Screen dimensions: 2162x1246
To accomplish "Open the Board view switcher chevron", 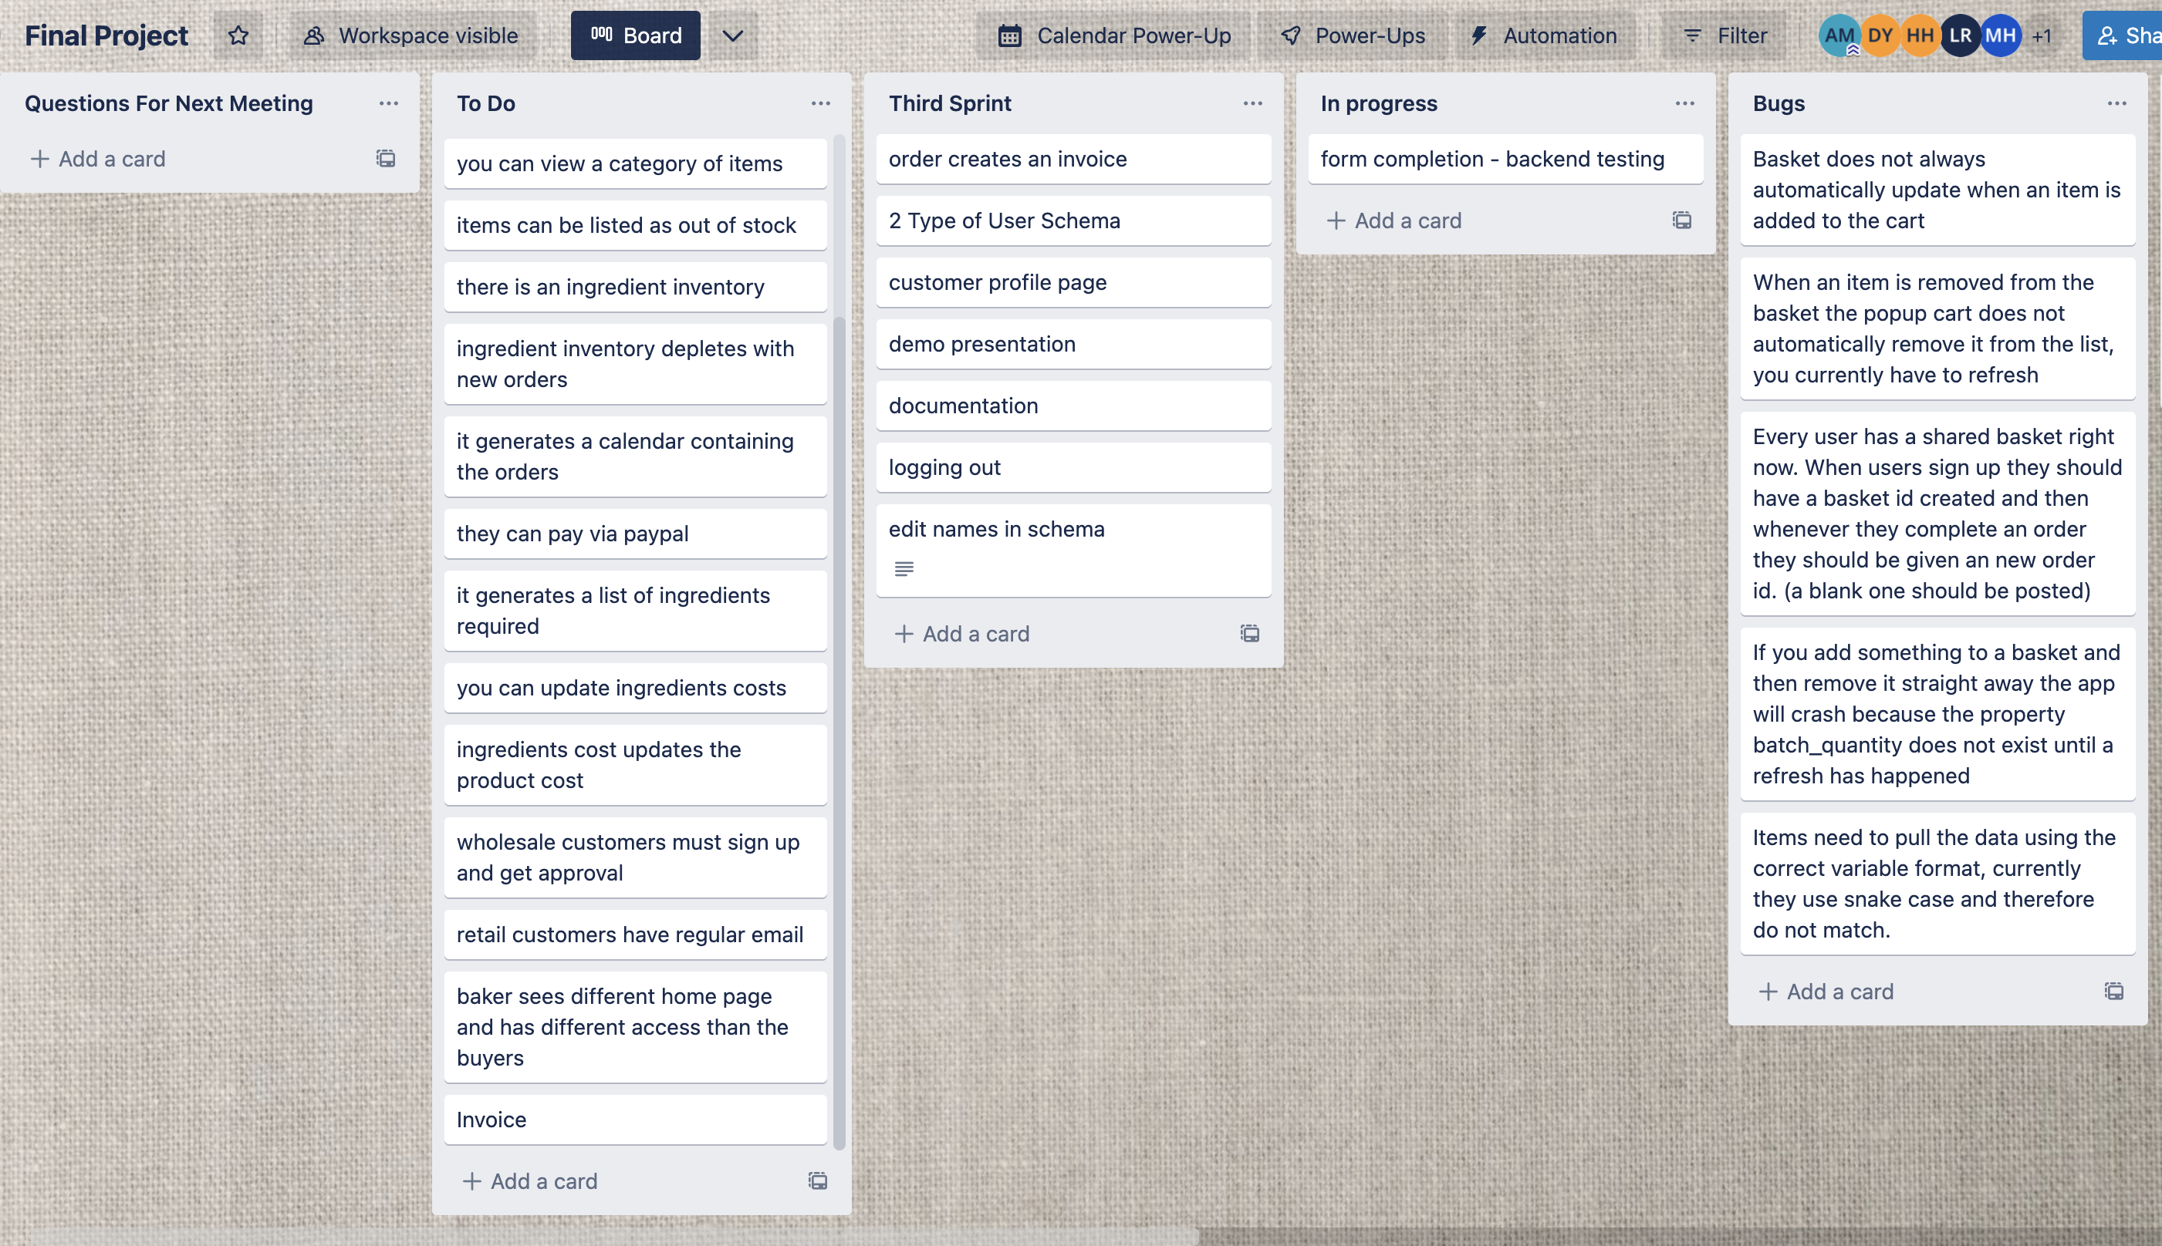I will point(732,35).
